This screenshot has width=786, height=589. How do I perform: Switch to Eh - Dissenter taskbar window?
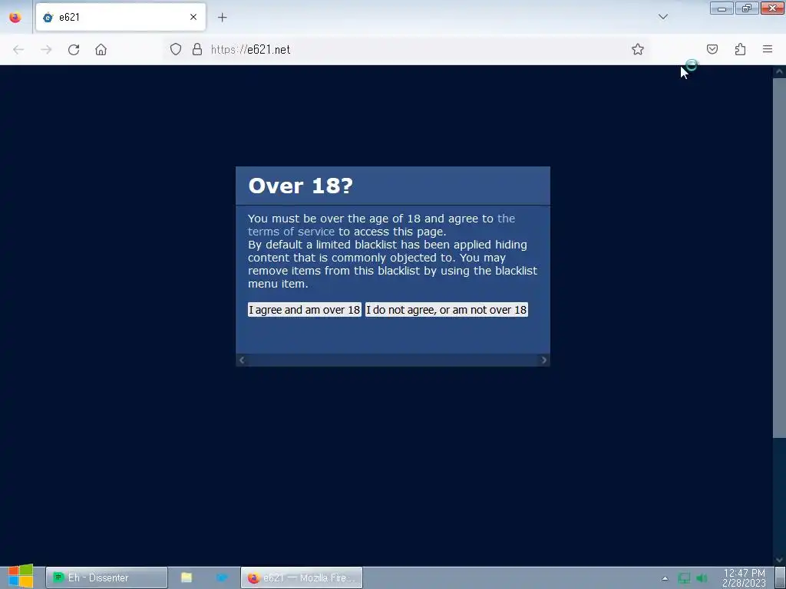pyautogui.click(x=106, y=577)
